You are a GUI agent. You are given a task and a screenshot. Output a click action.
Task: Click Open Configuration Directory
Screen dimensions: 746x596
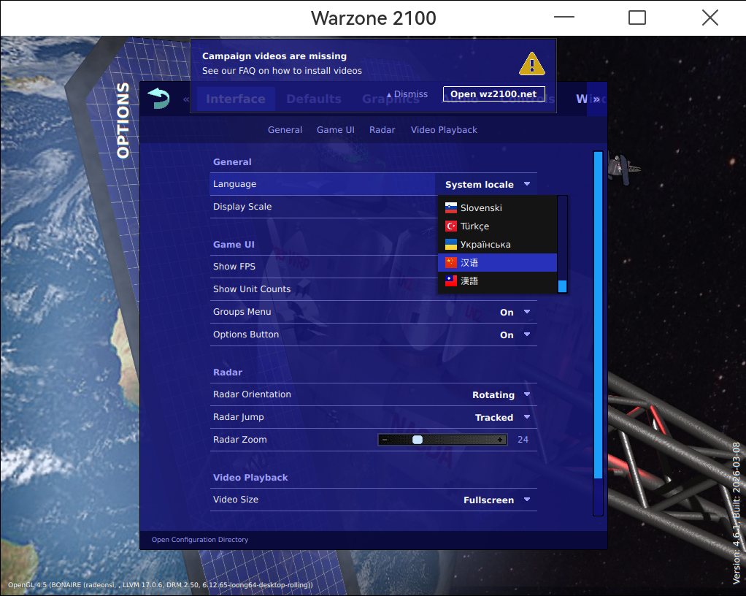click(x=199, y=539)
